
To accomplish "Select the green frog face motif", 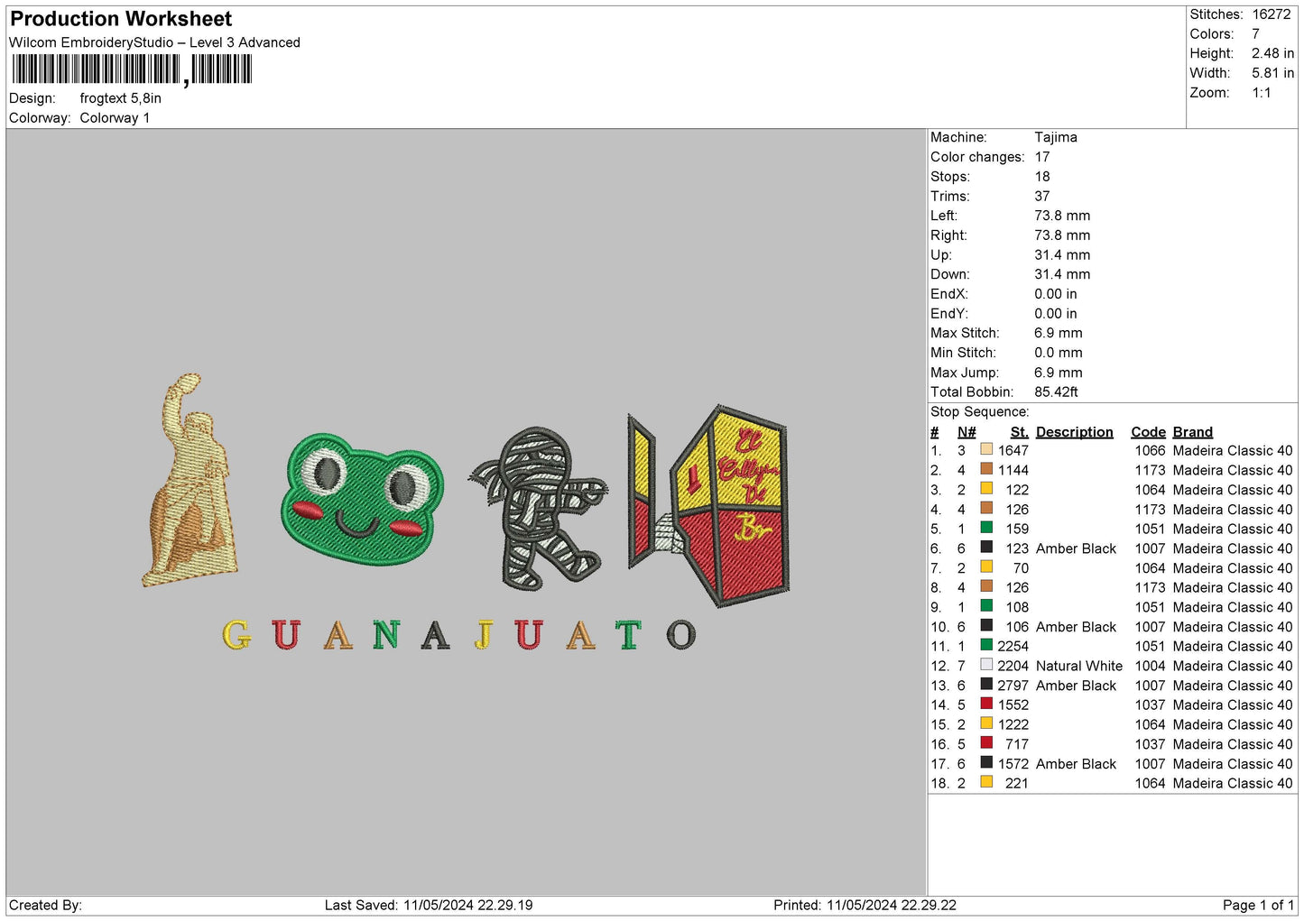I will tap(364, 498).
